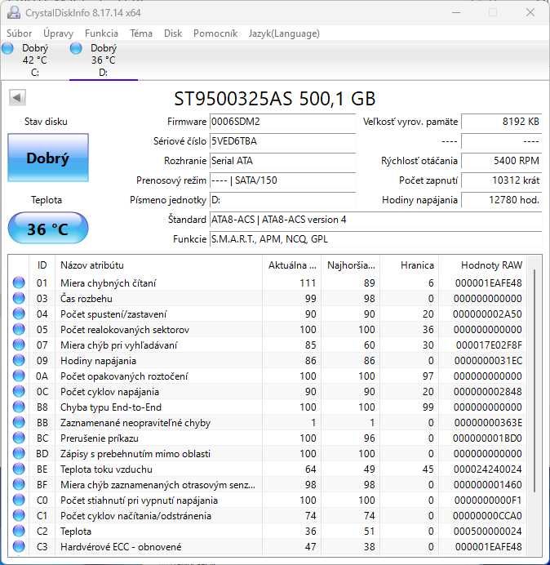The height and width of the screenshot is (565, 550).
Task: Click the status orb for Čas rozbehu
Action: point(19,298)
